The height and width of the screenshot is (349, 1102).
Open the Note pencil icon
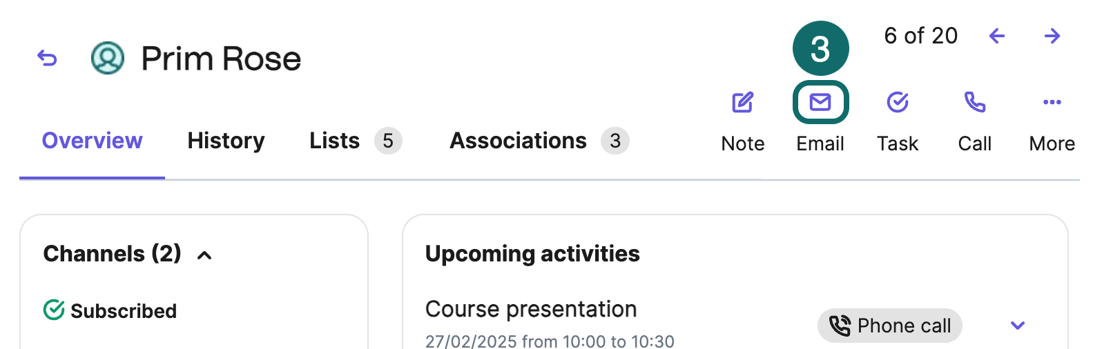click(743, 103)
